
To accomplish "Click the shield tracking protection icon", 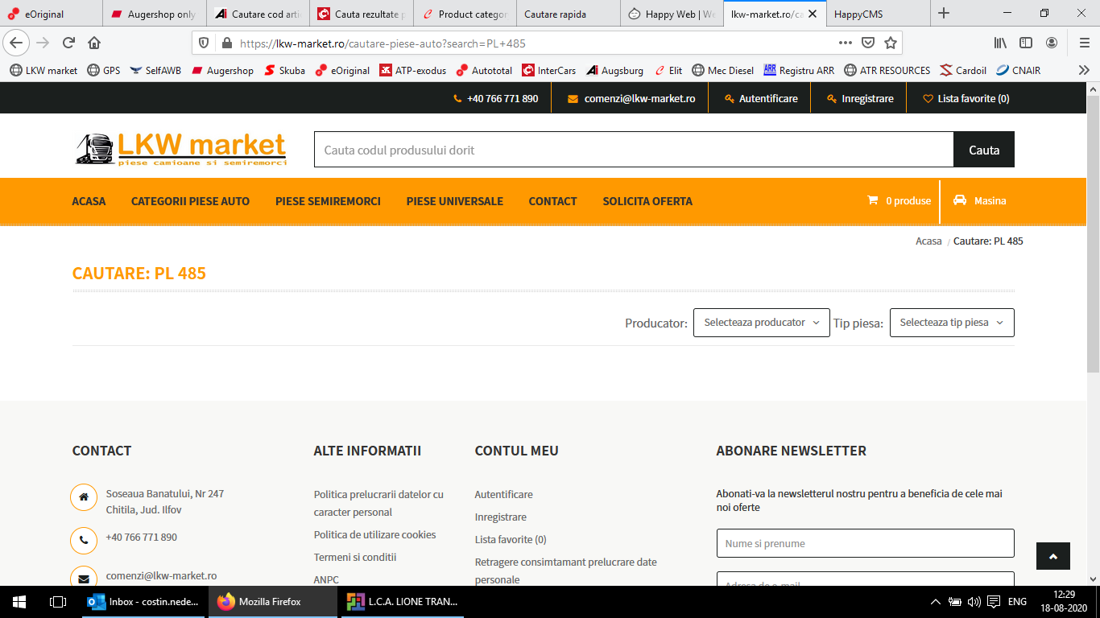I will click(x=204, y=43).
